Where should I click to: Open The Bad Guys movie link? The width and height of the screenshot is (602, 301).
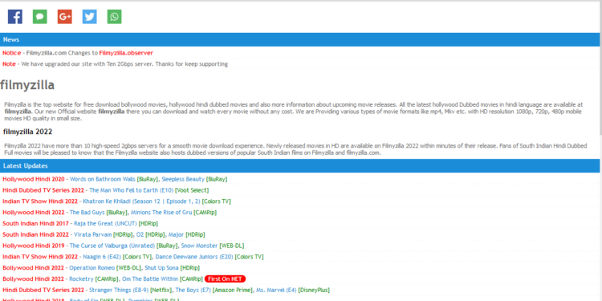[87, 213]
